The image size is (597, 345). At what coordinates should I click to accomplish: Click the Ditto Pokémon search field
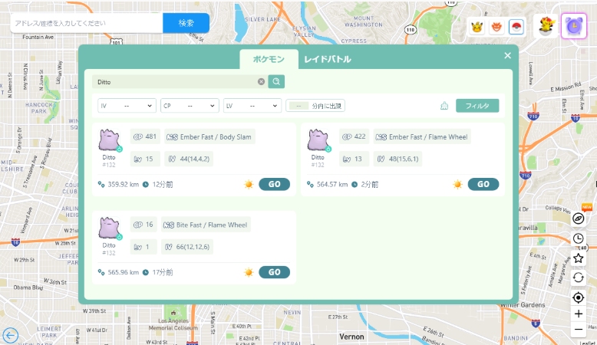180,82
